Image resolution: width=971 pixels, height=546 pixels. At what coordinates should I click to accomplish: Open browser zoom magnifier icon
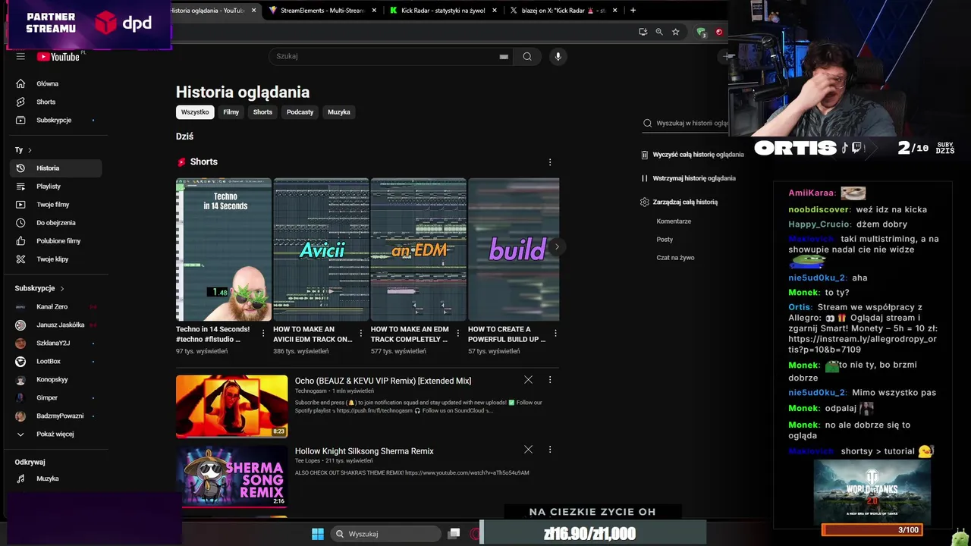click(658, 32)
